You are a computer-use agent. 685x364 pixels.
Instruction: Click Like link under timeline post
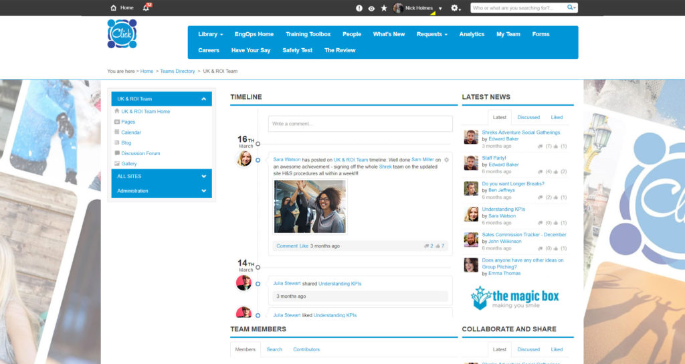coord(304,246)
